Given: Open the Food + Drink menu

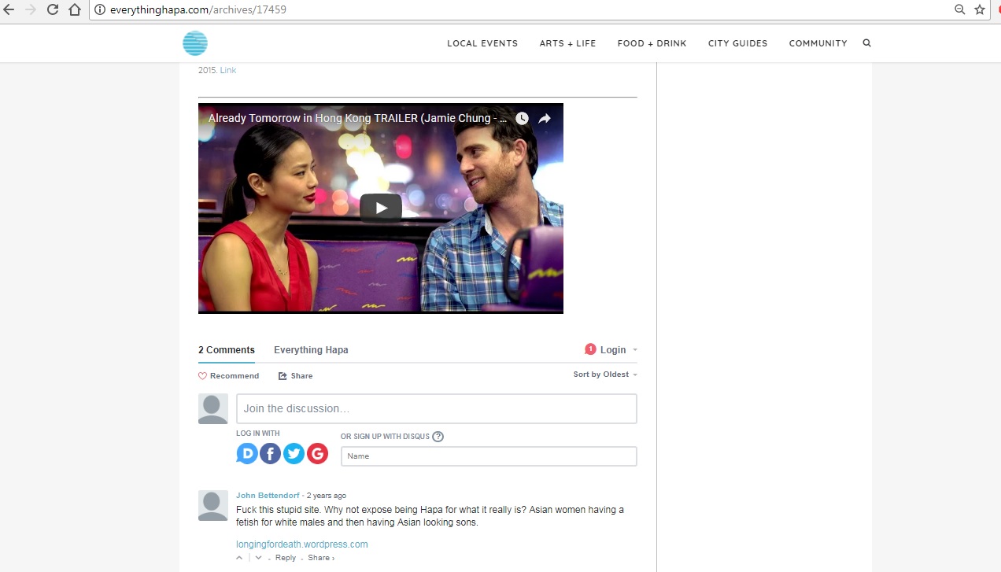Looking at the screenshot, I should pyautogui.click(x=652, y=43).
